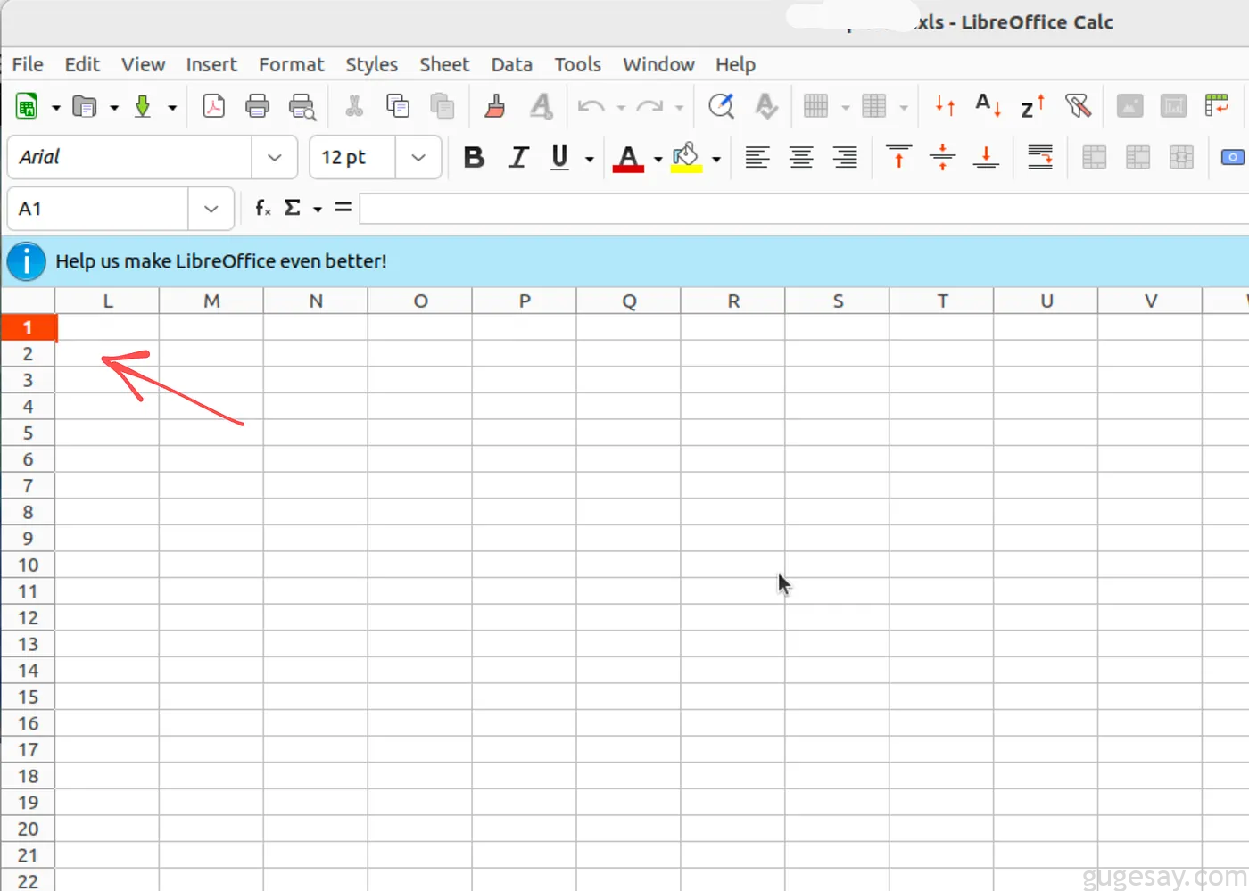Open the Data menu
Viewport: 1249px width, 891px height.
[x=511, y=64]
